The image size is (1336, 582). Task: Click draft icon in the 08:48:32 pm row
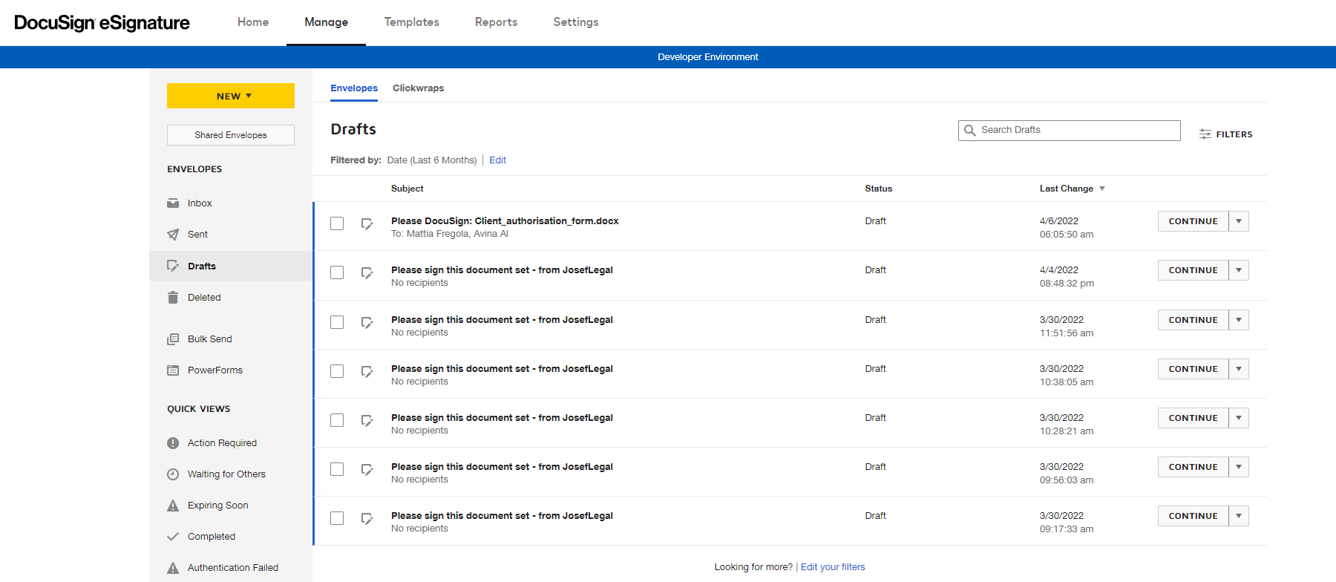pos(367,273)
